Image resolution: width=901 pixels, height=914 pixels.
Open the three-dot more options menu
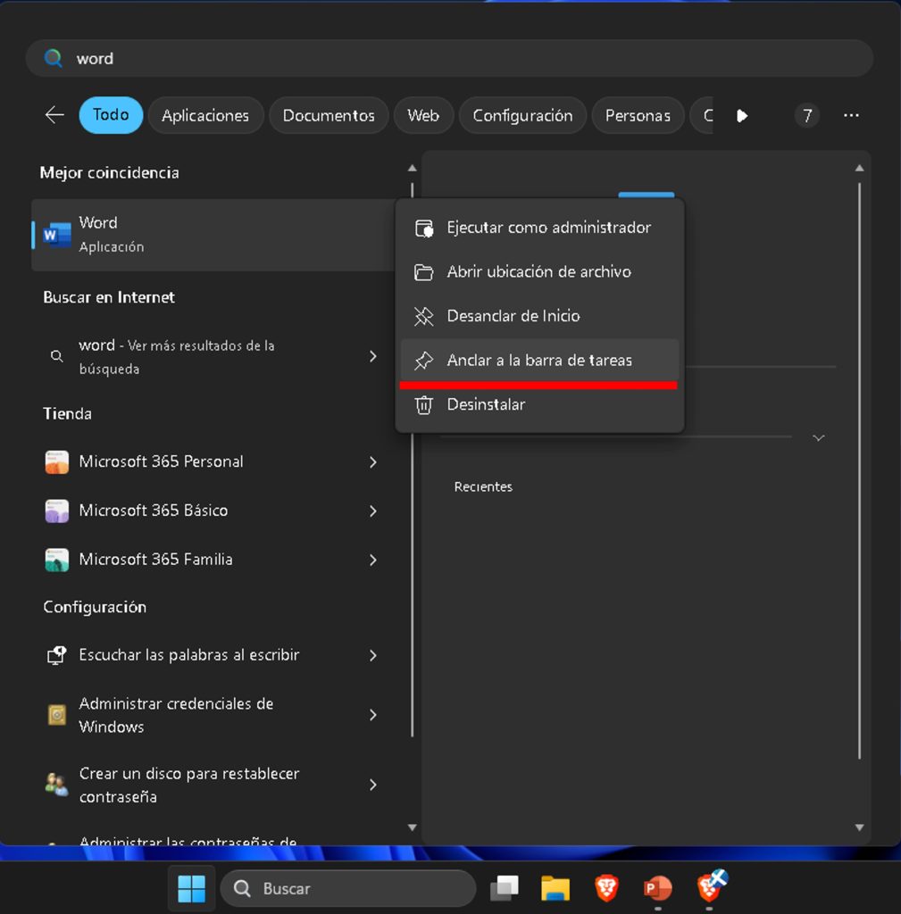[851, 115]
